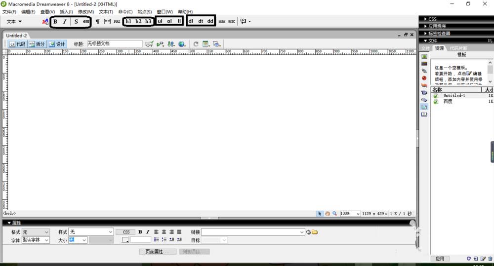Insert strong tag with the S button

(76, 21)
